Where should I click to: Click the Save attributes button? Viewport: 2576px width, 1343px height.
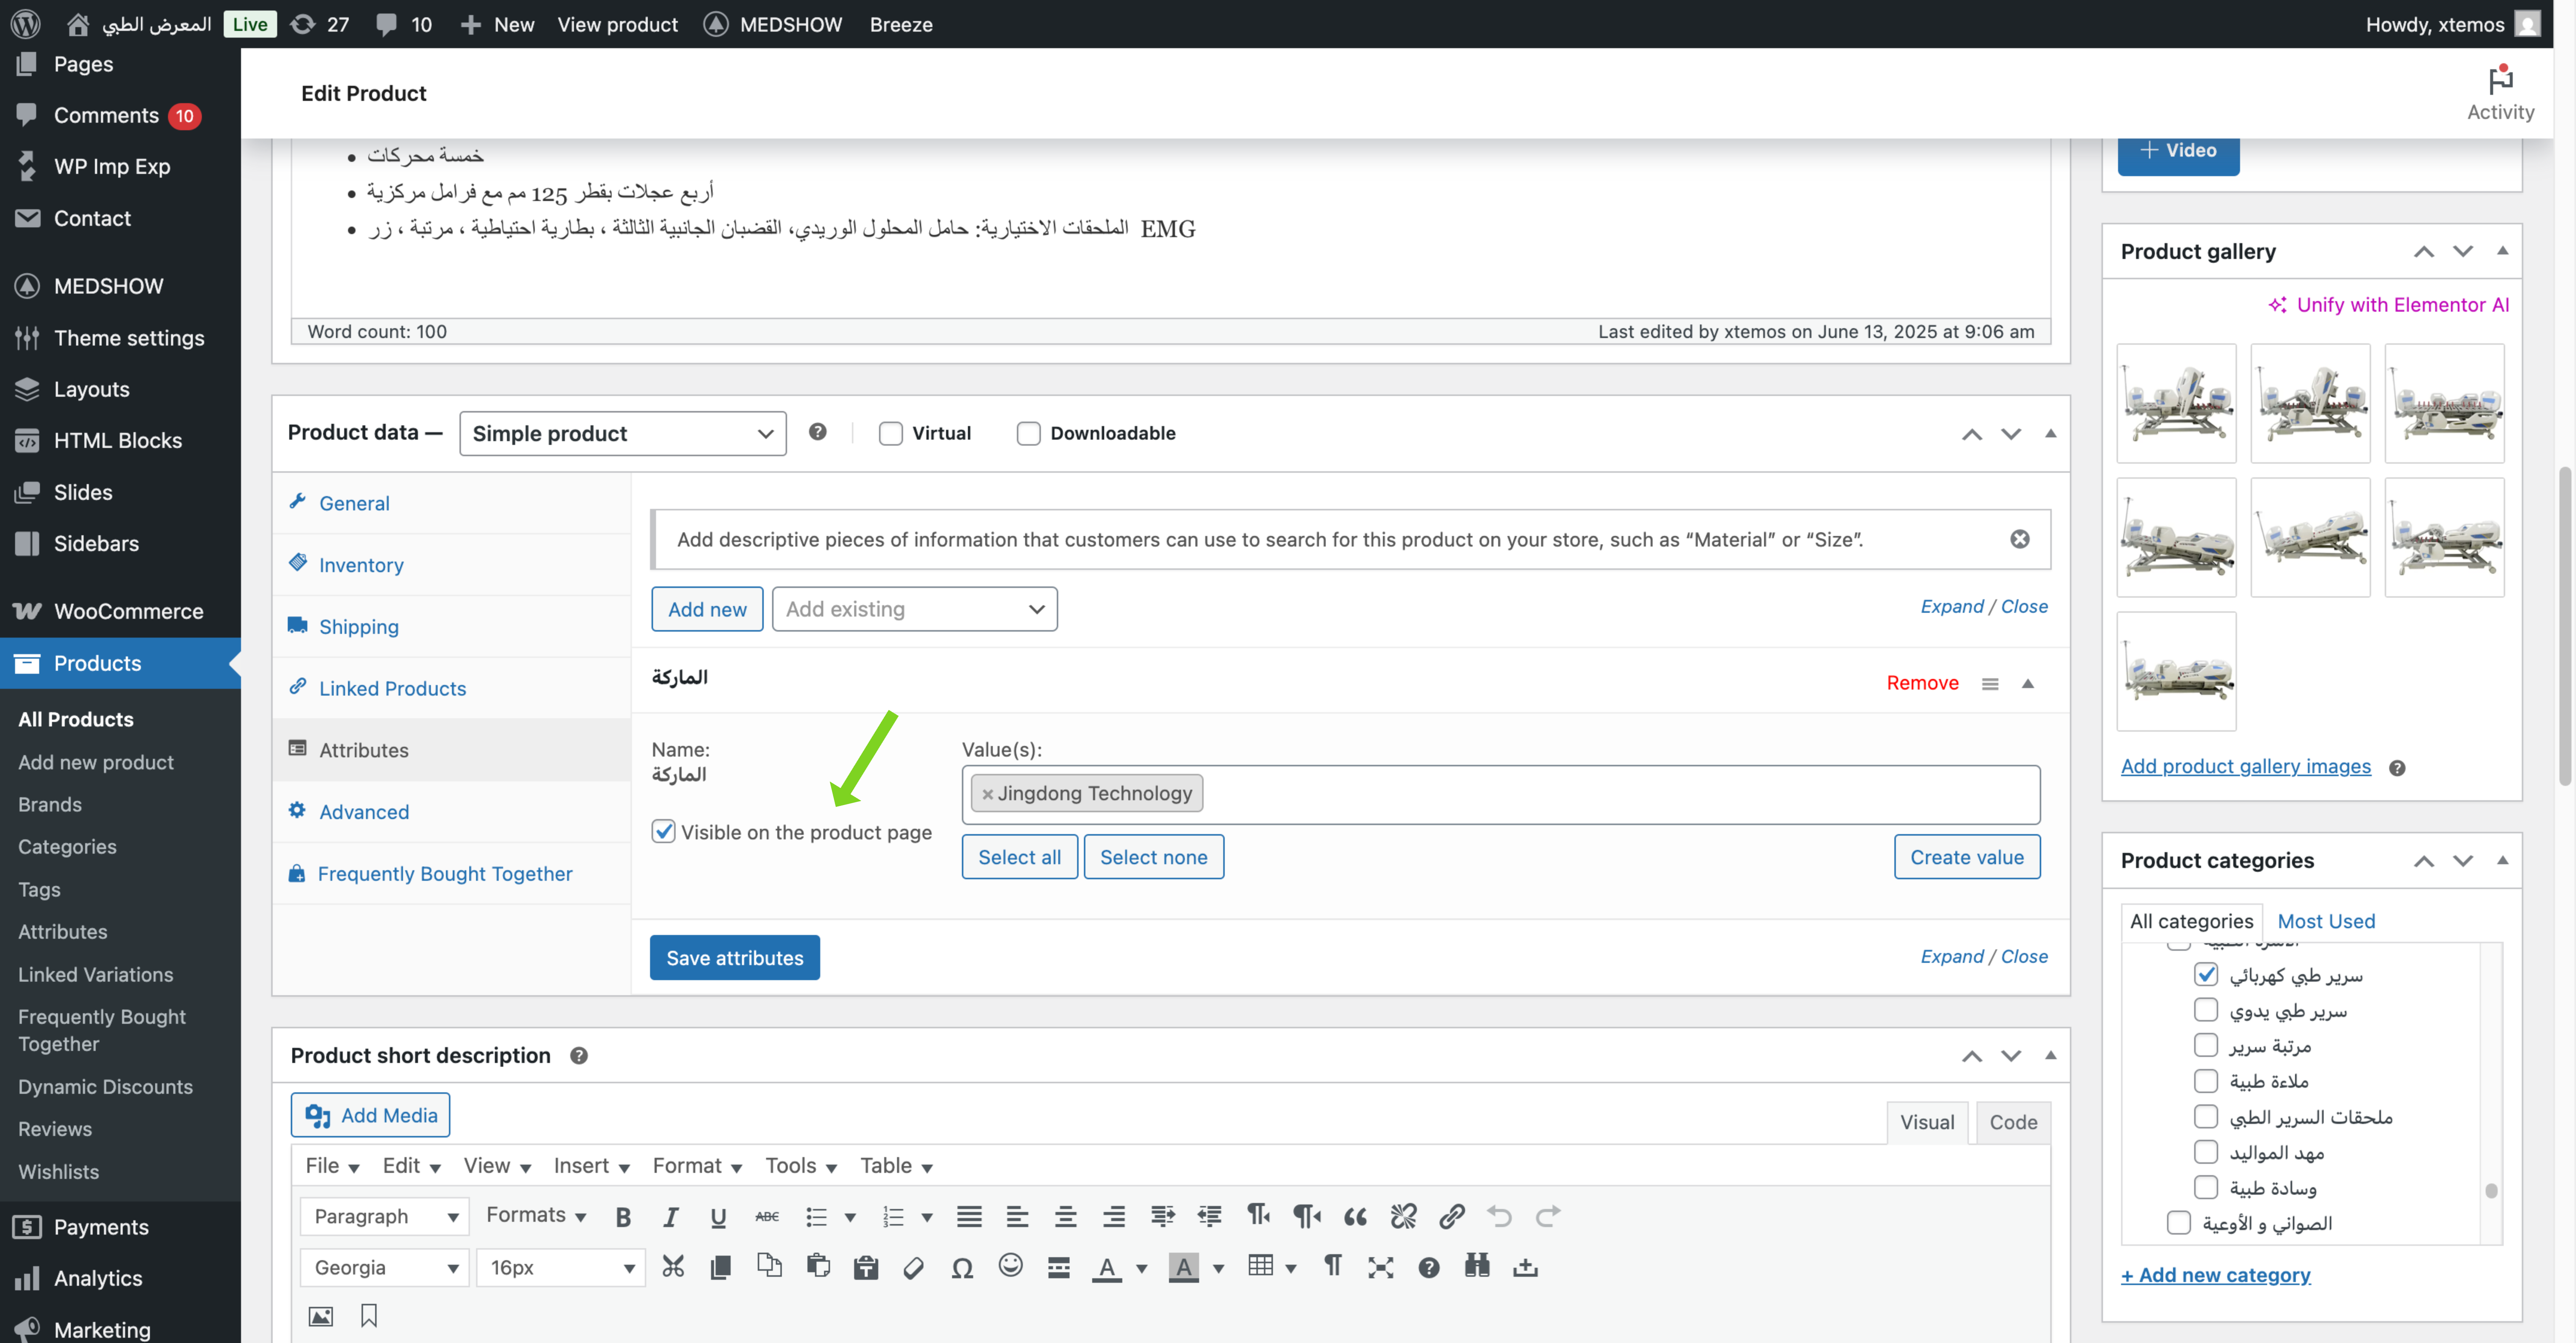(x=735, y=957)
